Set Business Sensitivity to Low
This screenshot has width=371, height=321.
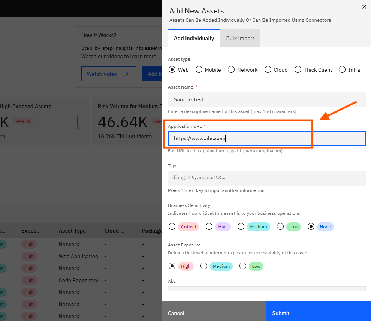pyautogui.click(x=280, y=227)
